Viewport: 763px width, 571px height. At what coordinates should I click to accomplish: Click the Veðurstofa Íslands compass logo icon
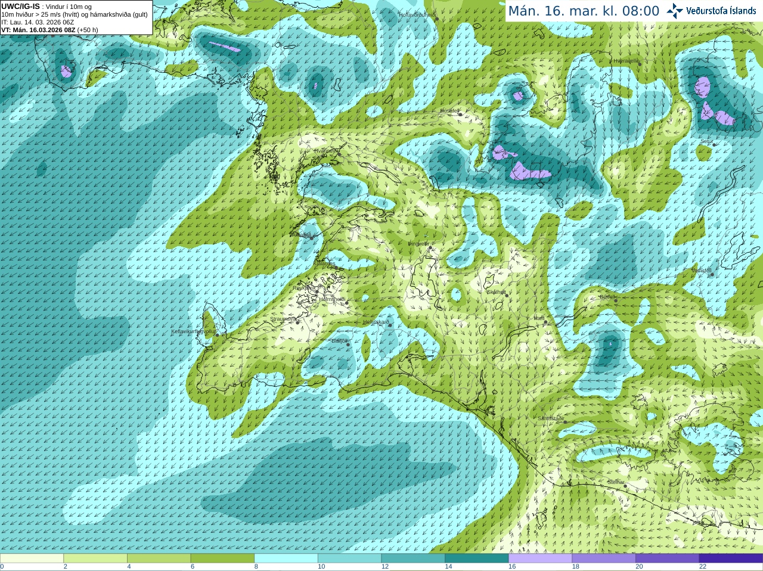(x=675, y=11)
